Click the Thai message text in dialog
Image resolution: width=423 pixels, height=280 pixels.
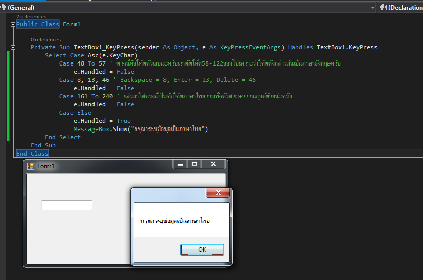pyautogui.click(x=175, y=221)
